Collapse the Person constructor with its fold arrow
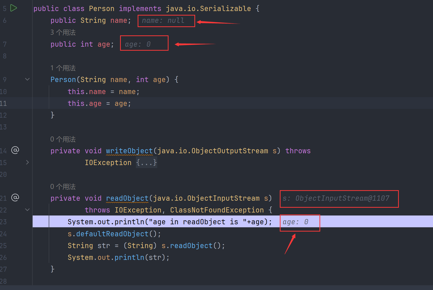The image size is (433, 290). 27,79
